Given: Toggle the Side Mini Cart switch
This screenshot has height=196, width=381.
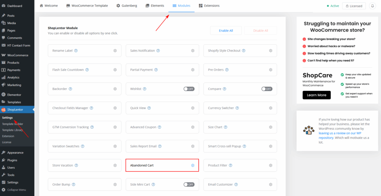Looking at the screenshot, I should point(189,184).
